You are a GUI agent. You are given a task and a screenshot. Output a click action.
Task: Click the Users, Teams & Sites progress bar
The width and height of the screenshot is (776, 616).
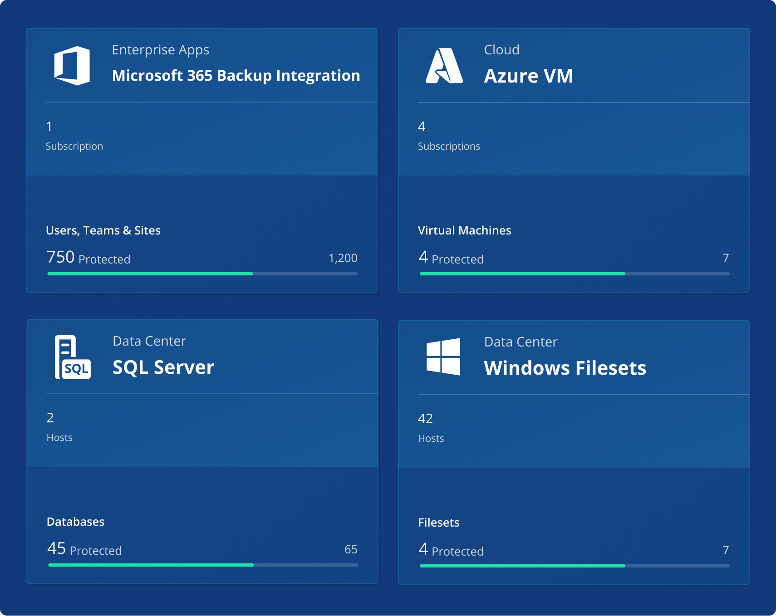[x=202, y=274]
